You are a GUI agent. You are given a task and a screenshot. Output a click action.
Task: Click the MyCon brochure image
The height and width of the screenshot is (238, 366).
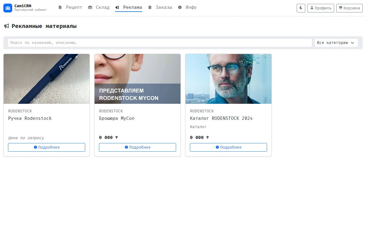pyautogui.click(x=138, y=79)
